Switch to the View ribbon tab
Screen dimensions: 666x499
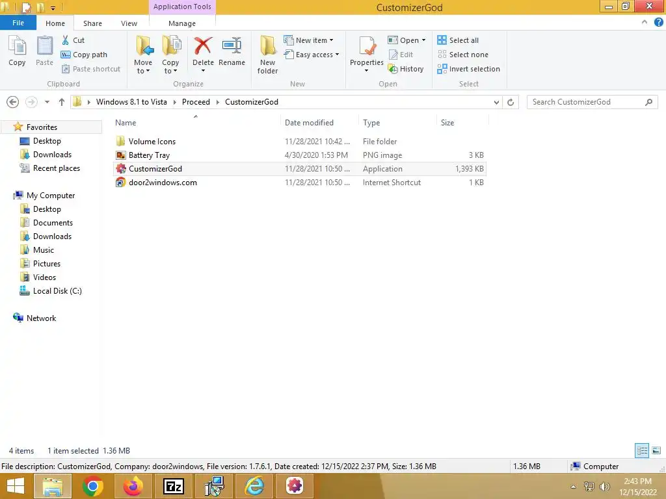(x=129, y=23)
